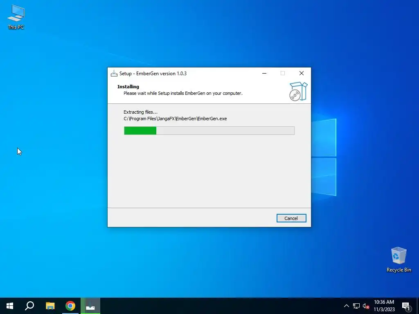Click the 'Extracting files...' status text
The width and height of the screenshot is (419, 314).
tap(141, 112)
